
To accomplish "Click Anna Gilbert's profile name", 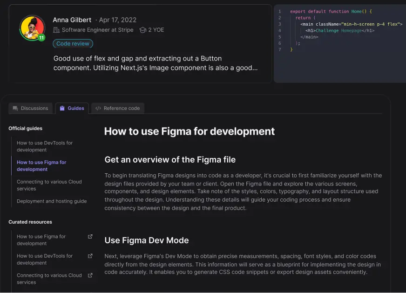I will (x=72, y=20).
